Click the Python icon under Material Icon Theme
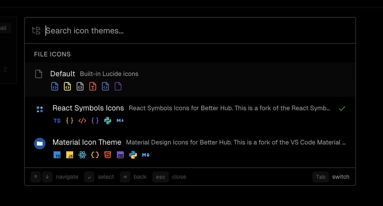This screenshot has width=383, height=206. coord(133,155)
